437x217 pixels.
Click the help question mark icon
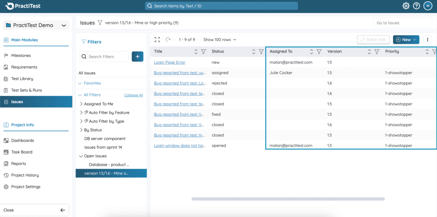(x=417, y=6)
